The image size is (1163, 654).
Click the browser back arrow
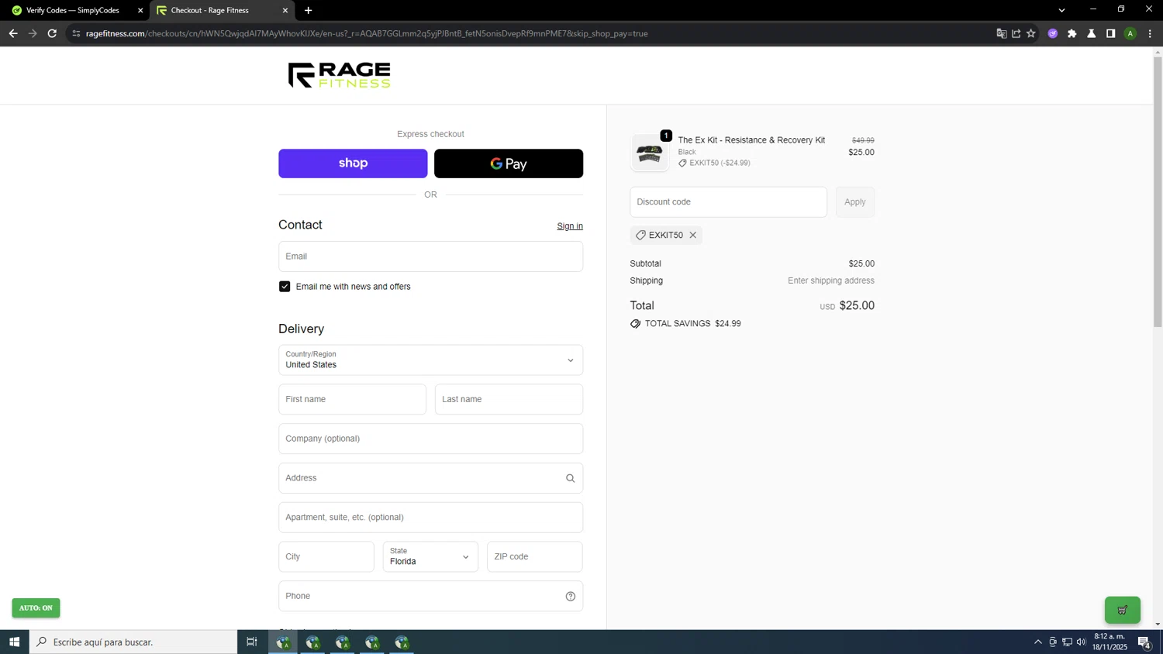[13, 33]
